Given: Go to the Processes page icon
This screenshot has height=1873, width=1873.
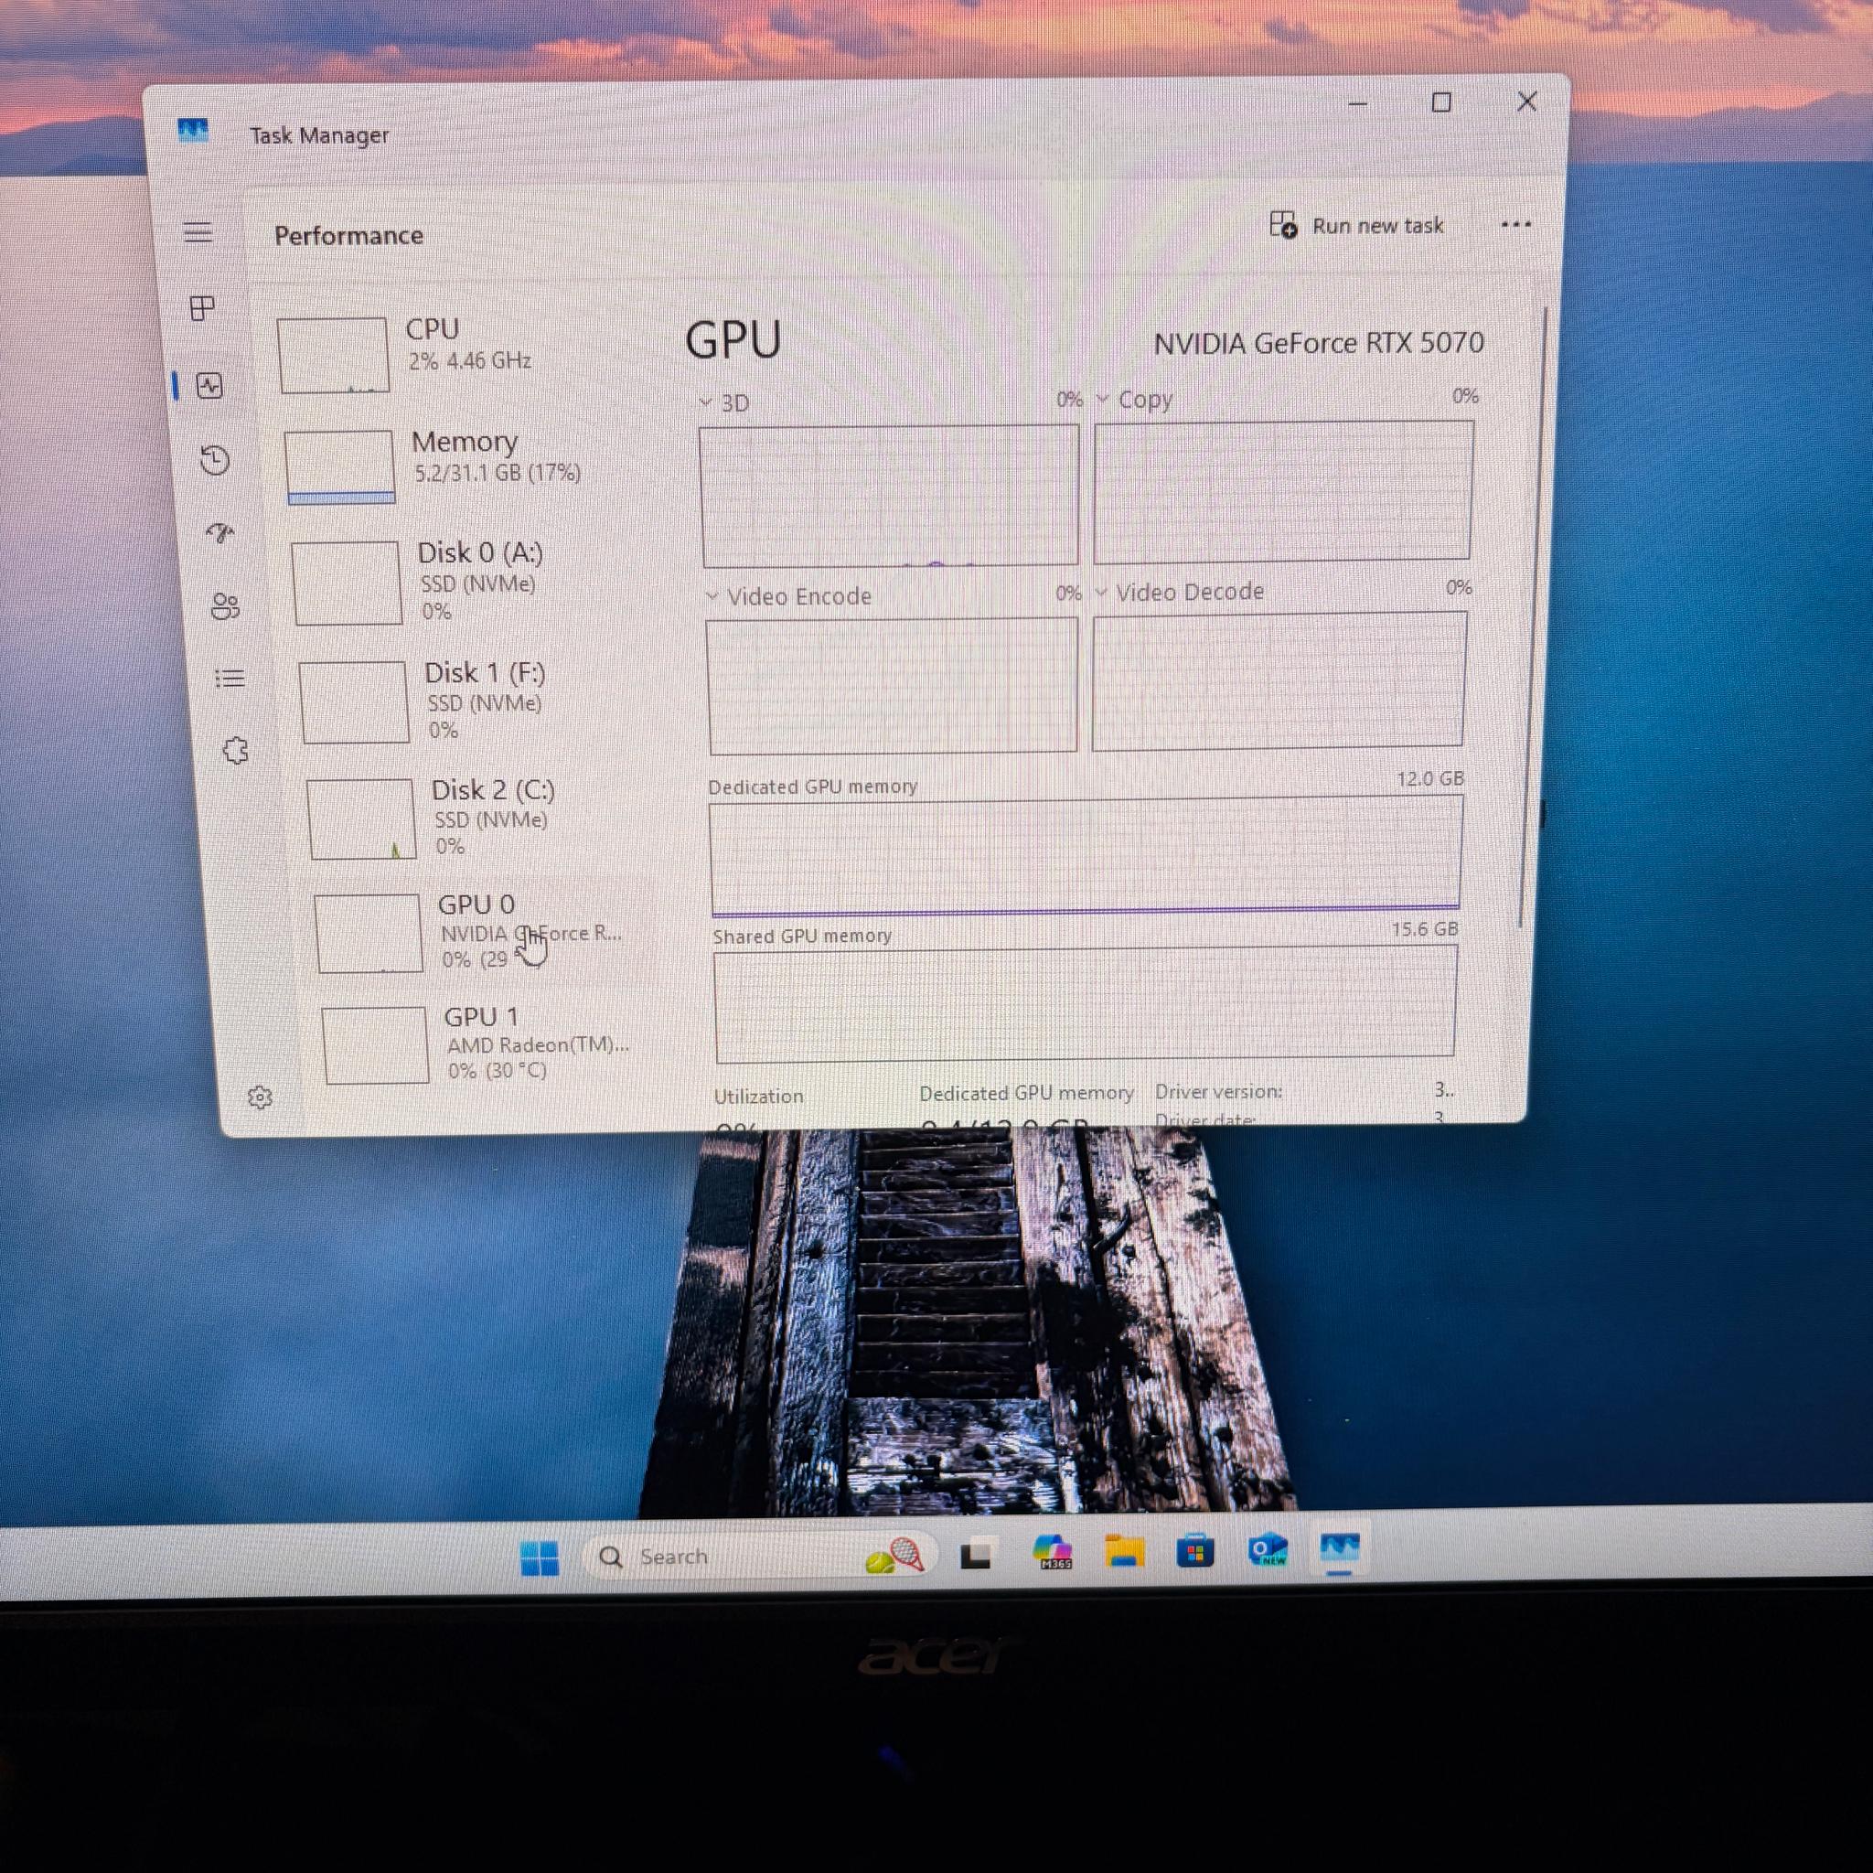Looking at the screenshot, I should point(203,308).
